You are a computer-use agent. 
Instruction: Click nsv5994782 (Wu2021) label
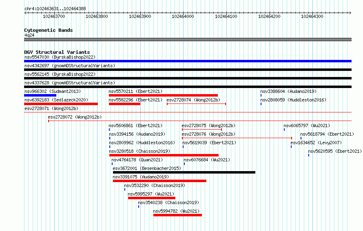[x=176, y=211]
